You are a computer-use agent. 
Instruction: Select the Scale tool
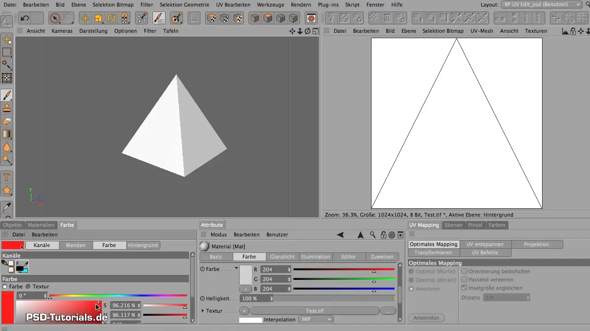98,18
